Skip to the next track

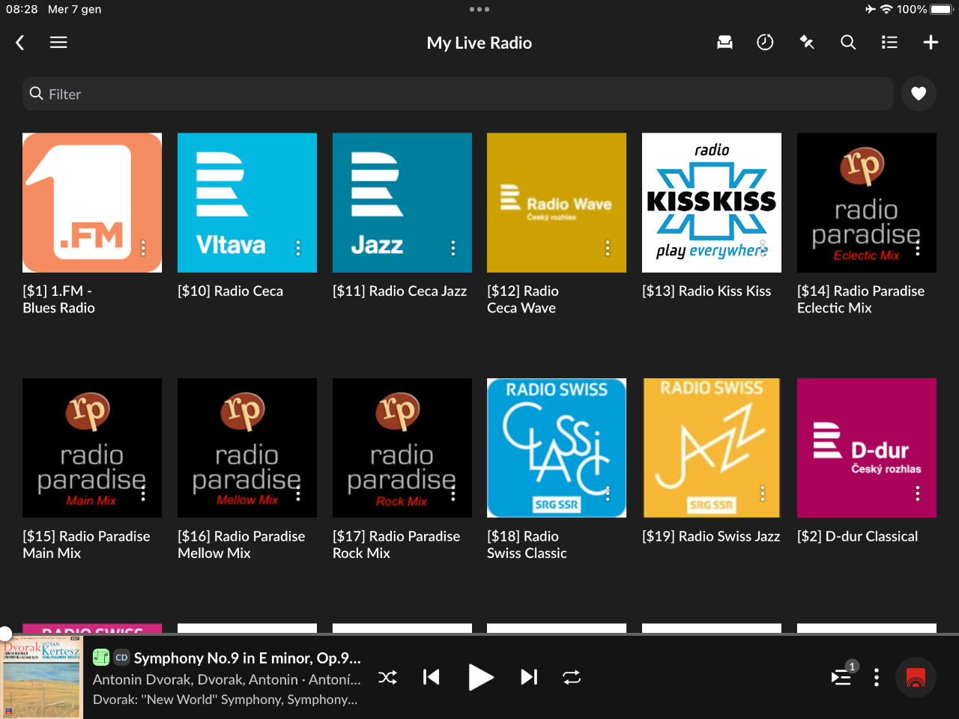coord(529,678)
